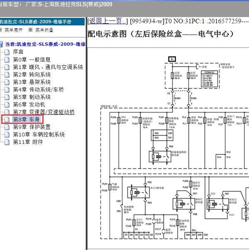Image resolution: width=249 pixels, height=250 pixels.
Task: Click the page icon beside 第11章 附件
Action: 7,142
